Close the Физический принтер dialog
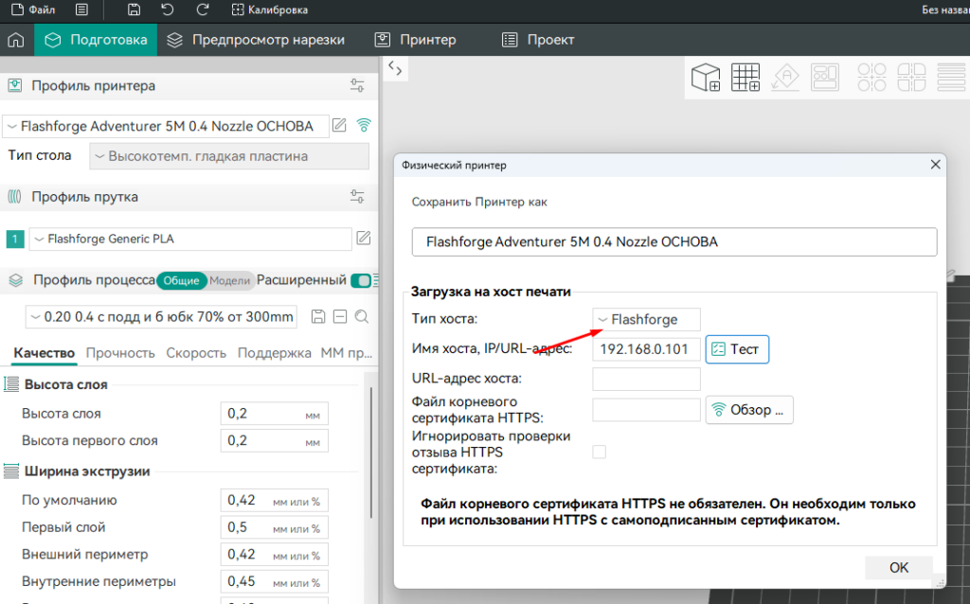The height and width of the screenshot is (604, 970). coord(935,165)
